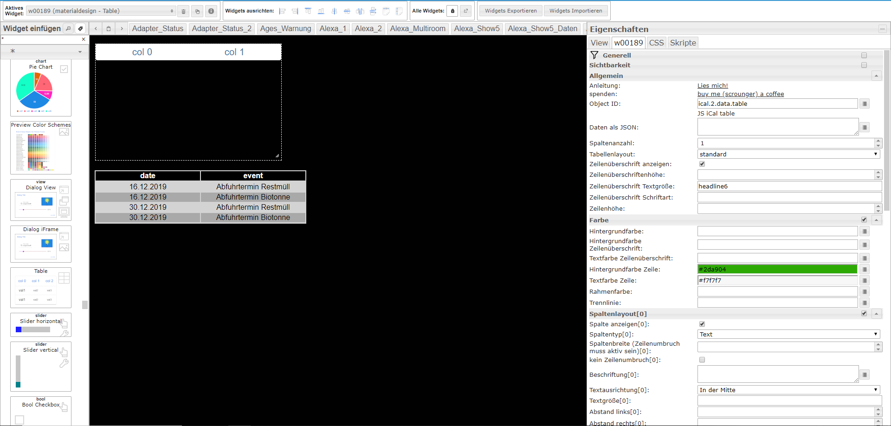Screen dimensions: 891x426
Task: Open the Aktives Widget dropdown
Action: [x=101, y=11]
